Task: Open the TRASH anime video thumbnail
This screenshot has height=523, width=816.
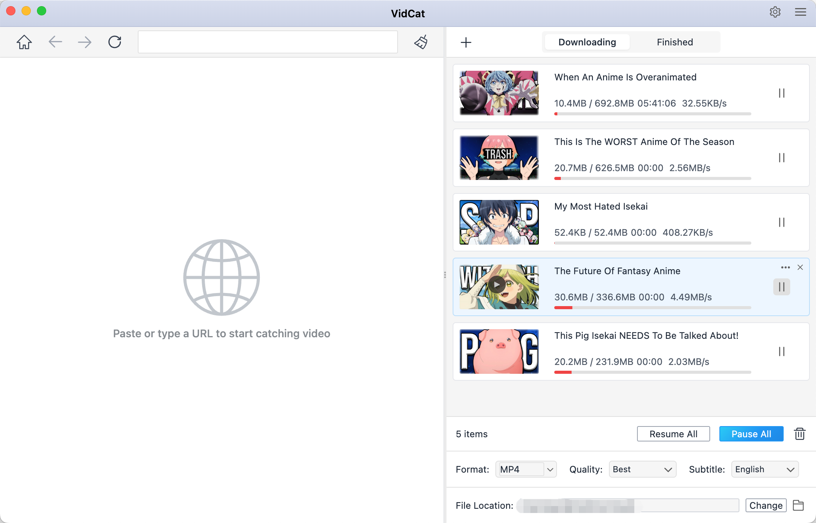Action: pos(499,158)
